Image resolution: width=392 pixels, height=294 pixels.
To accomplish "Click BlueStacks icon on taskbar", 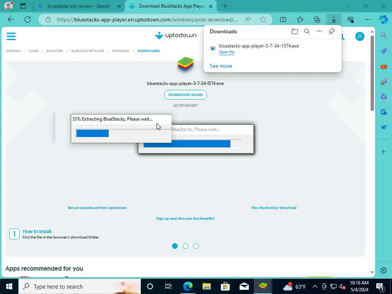I will (x=263, y=286).
